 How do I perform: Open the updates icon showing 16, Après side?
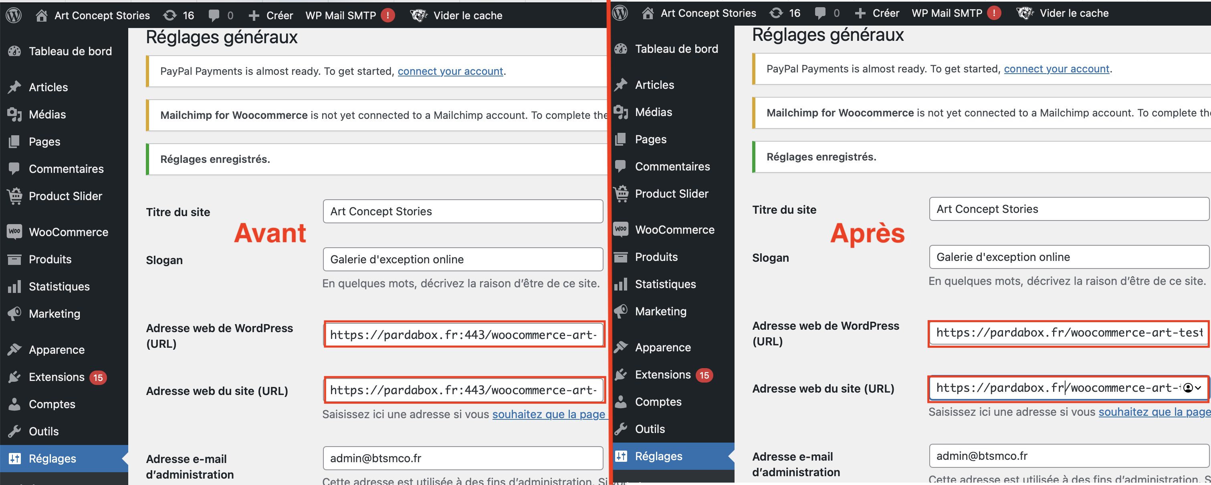(x=776, y=13)
